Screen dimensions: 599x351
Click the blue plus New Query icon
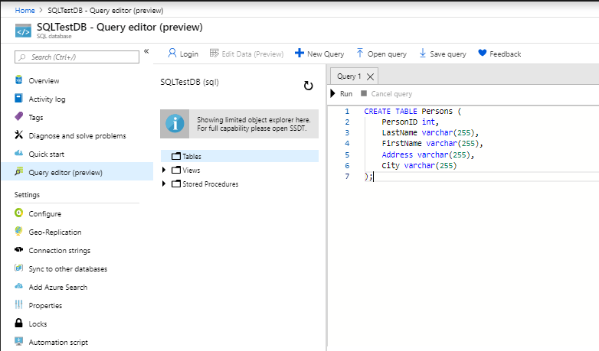299,53
